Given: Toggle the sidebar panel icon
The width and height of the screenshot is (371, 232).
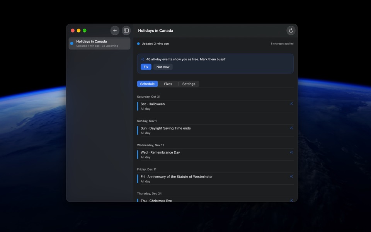Looking at the screenshot, I should pos(126,31).
